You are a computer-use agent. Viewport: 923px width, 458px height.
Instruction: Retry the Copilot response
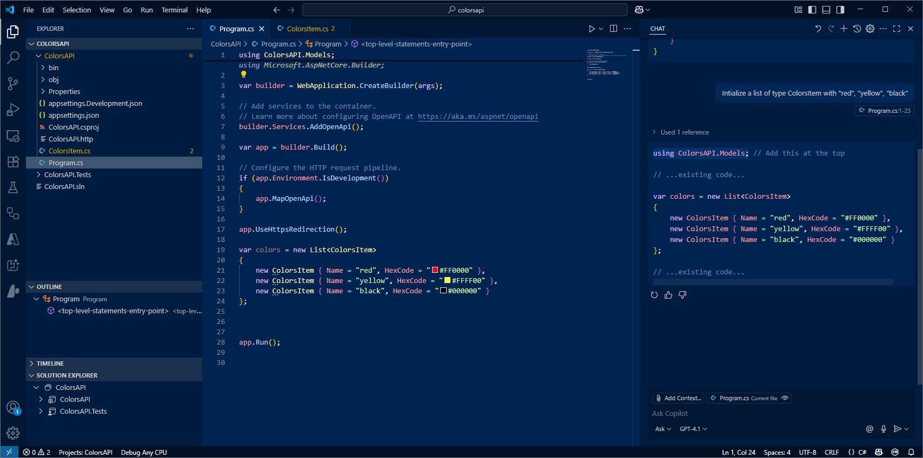[x=654, y=295]
